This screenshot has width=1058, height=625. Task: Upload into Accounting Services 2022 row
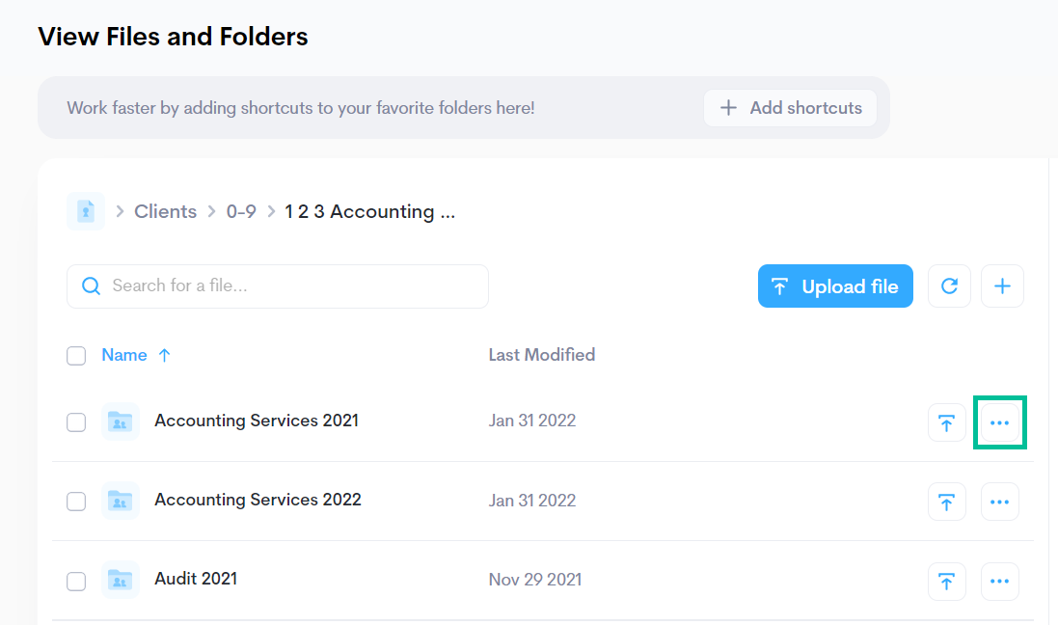947,502
